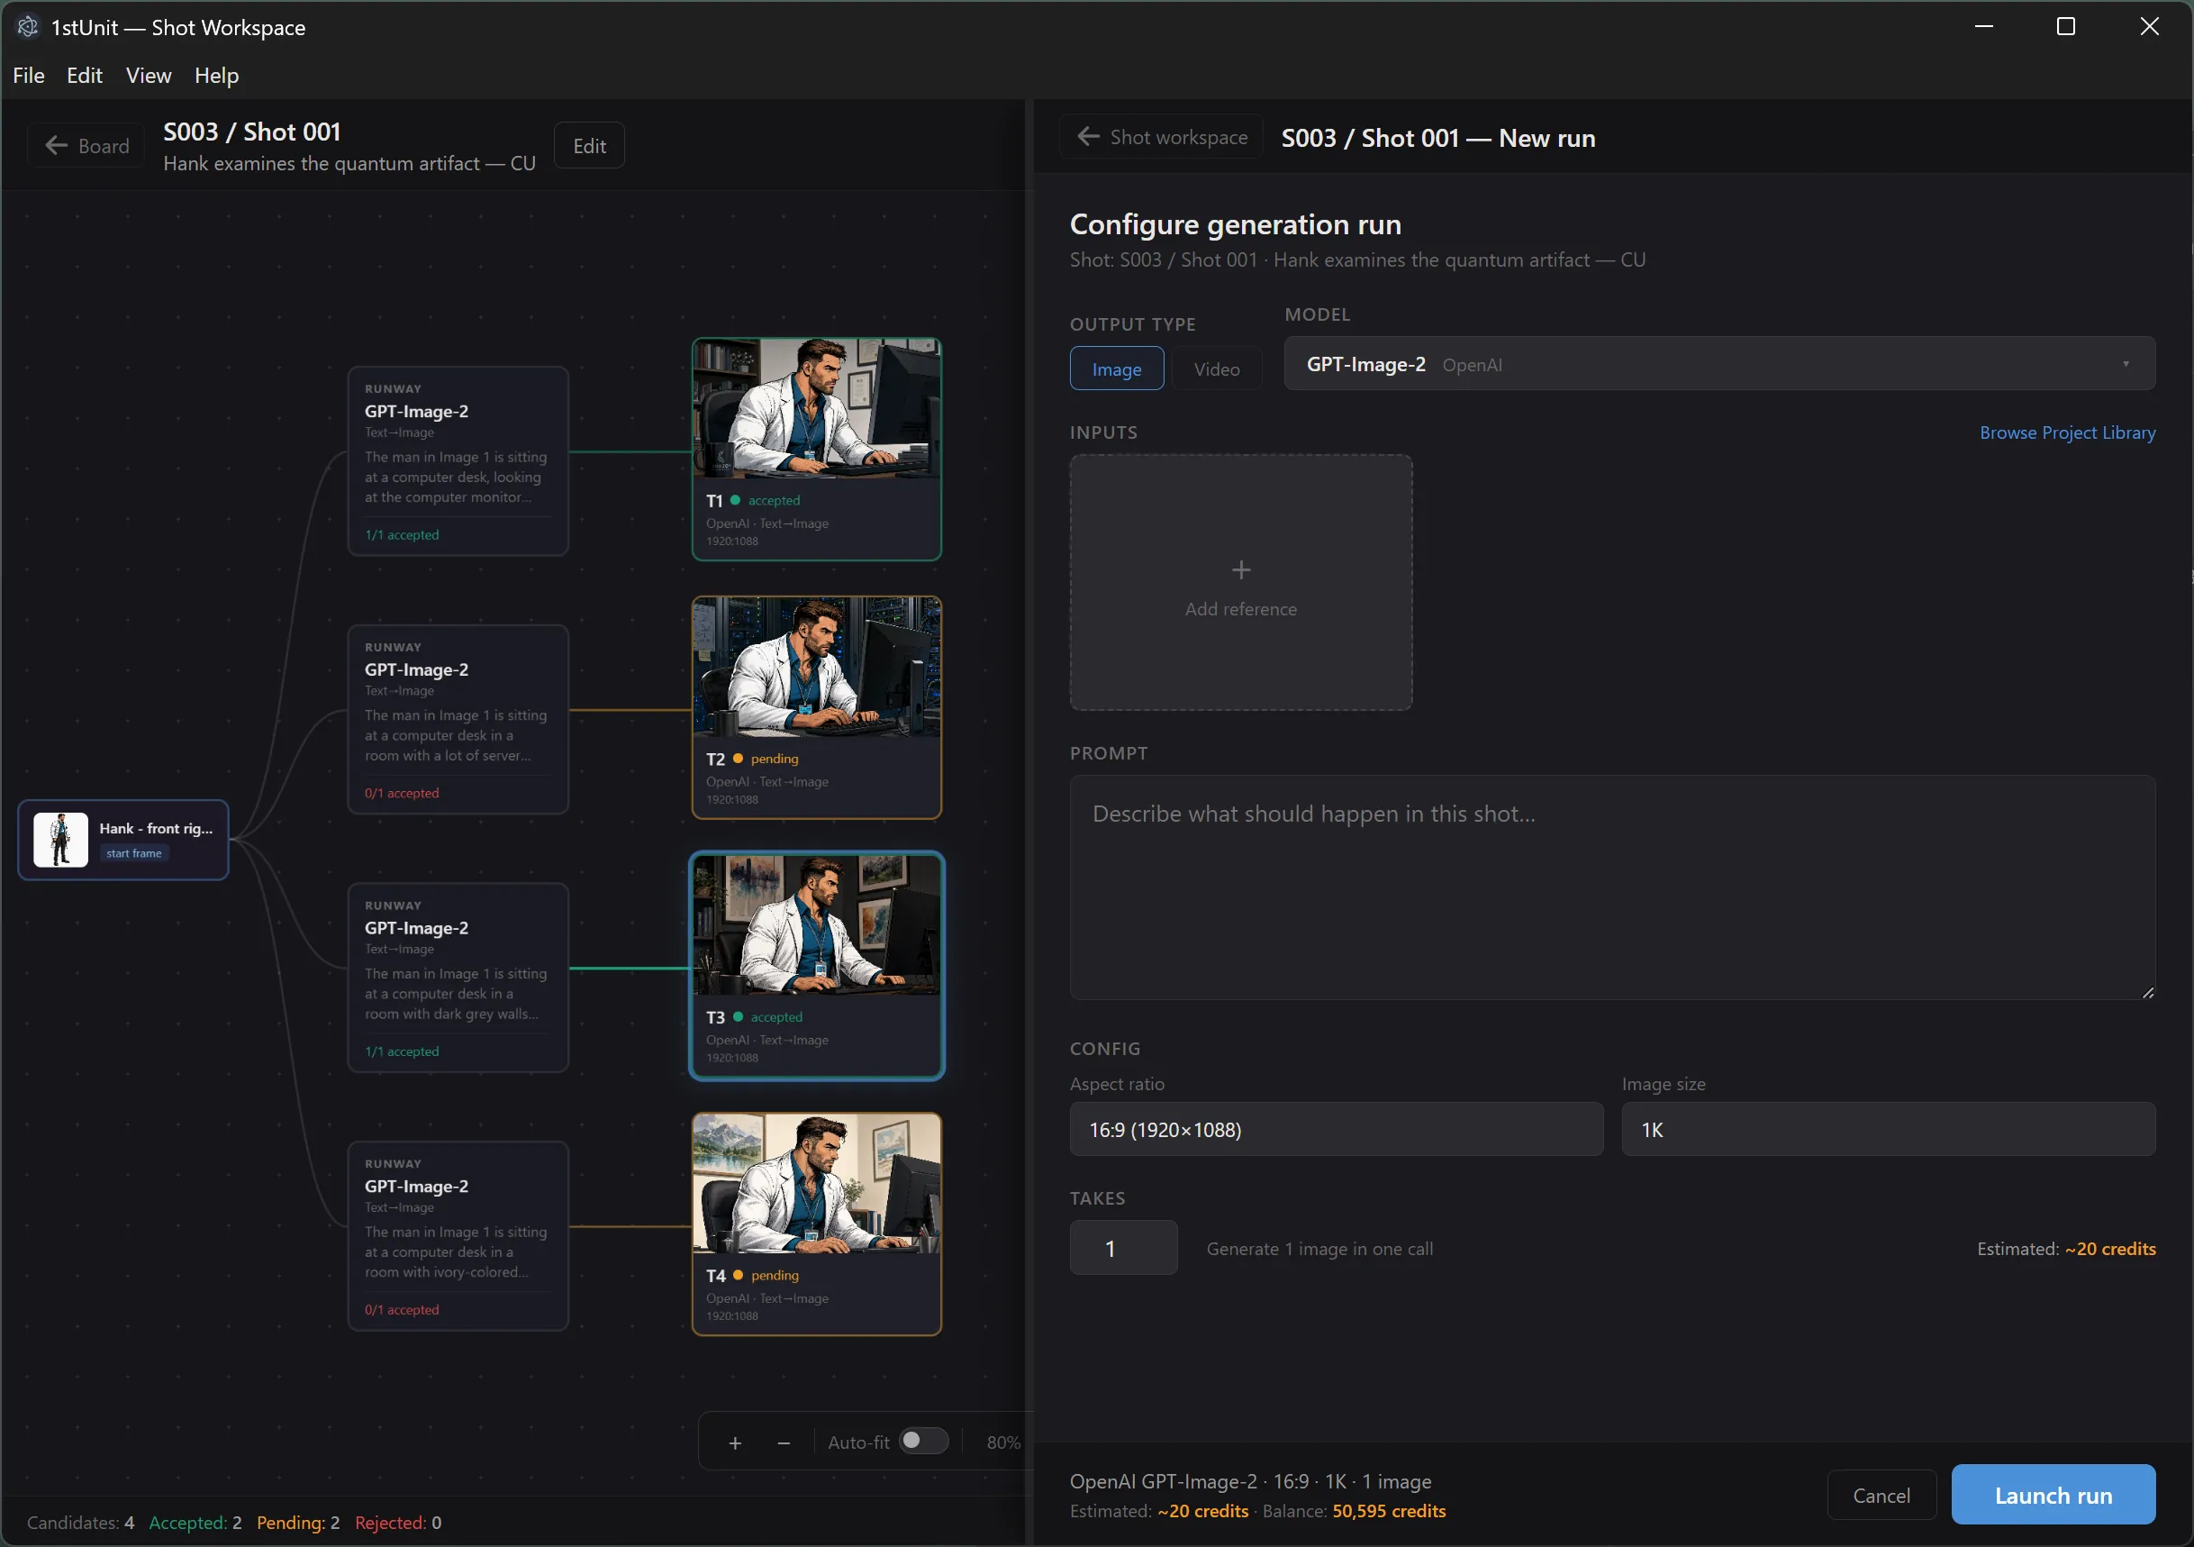Open T4 pending take thumbnail

pos(816,1183)
